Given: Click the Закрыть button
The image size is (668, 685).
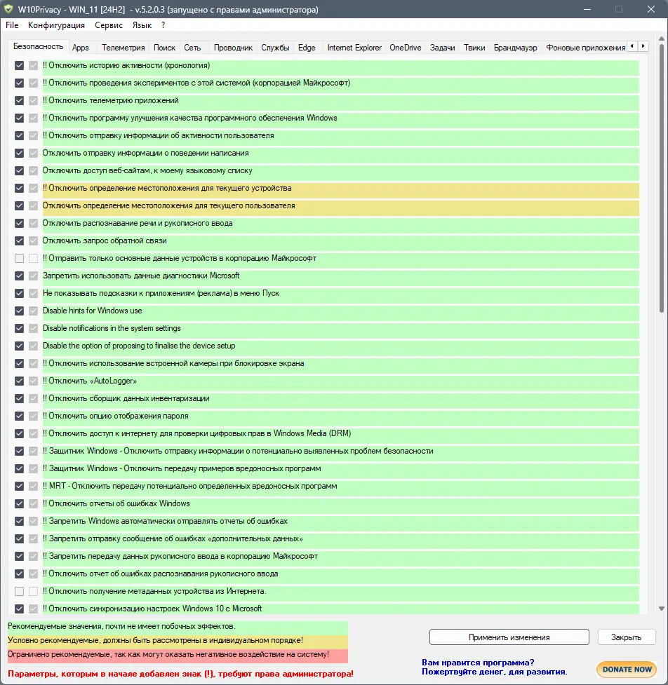Looking at the screenshot, I should point(626,637).
